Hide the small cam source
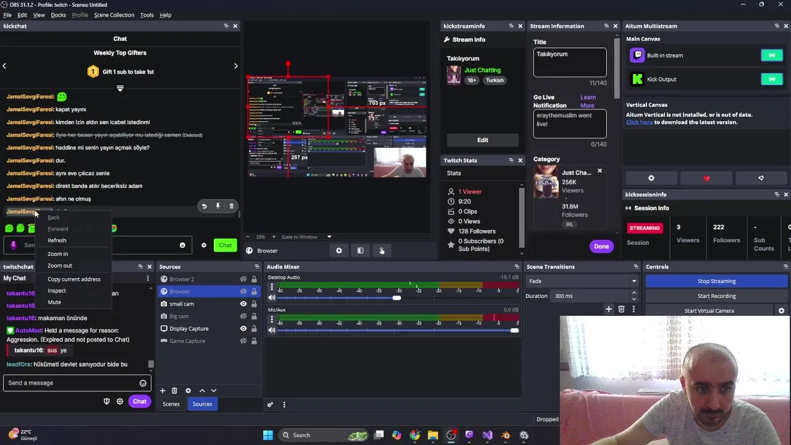 point(243,304)
